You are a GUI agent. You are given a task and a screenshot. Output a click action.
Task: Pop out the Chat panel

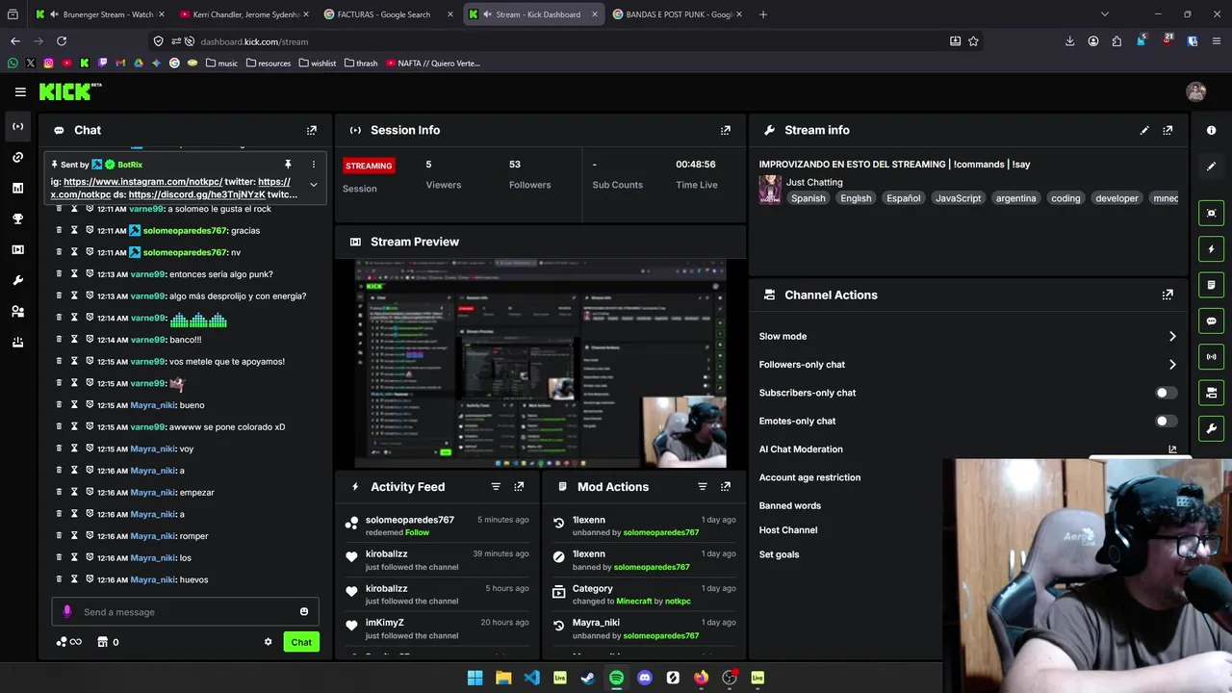click(312, 130)
